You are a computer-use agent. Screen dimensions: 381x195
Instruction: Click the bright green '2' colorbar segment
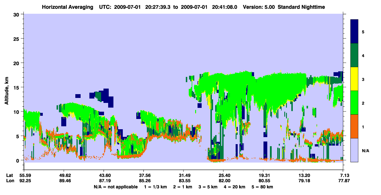click(354, 103)
